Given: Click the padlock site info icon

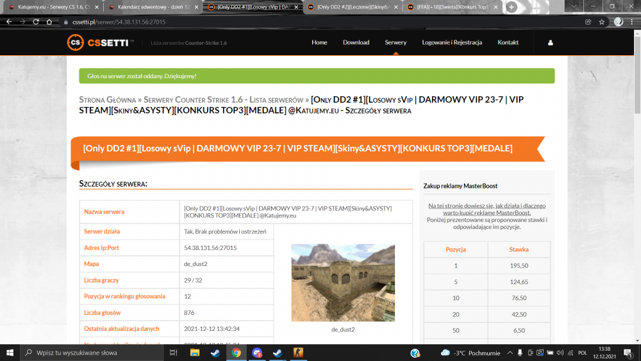Looking at the screenshot, I should click(66, 22).
